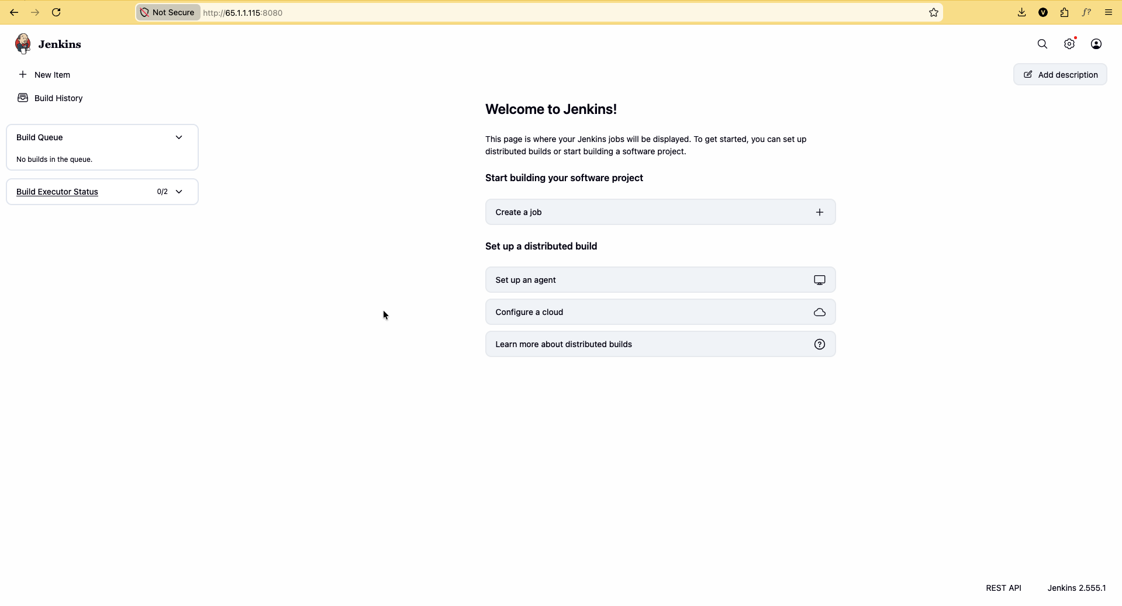Screen dimensions: 1122x606
Task: Open Learn more about distributed builds
Action: (660, 344)
